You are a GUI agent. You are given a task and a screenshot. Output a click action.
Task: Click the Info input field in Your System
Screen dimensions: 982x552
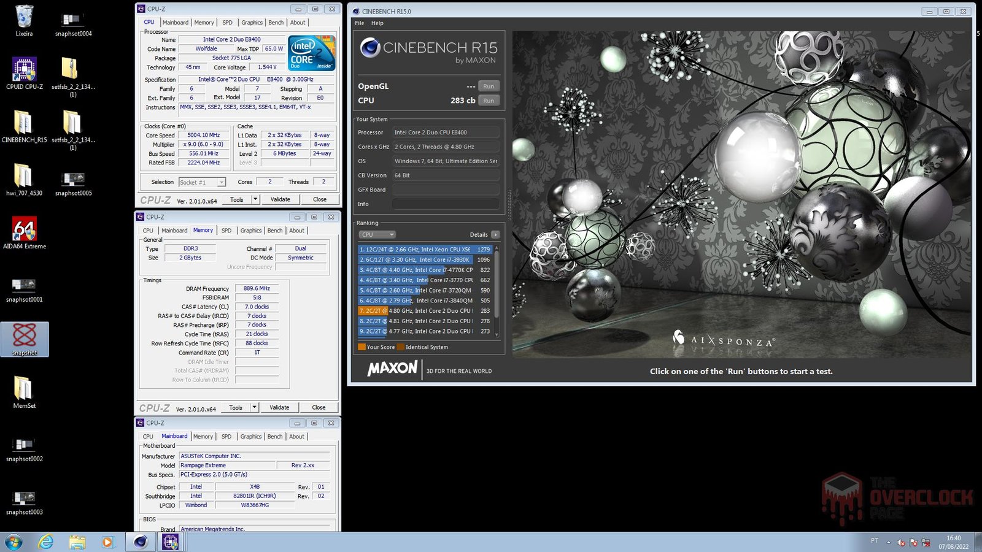446,204
